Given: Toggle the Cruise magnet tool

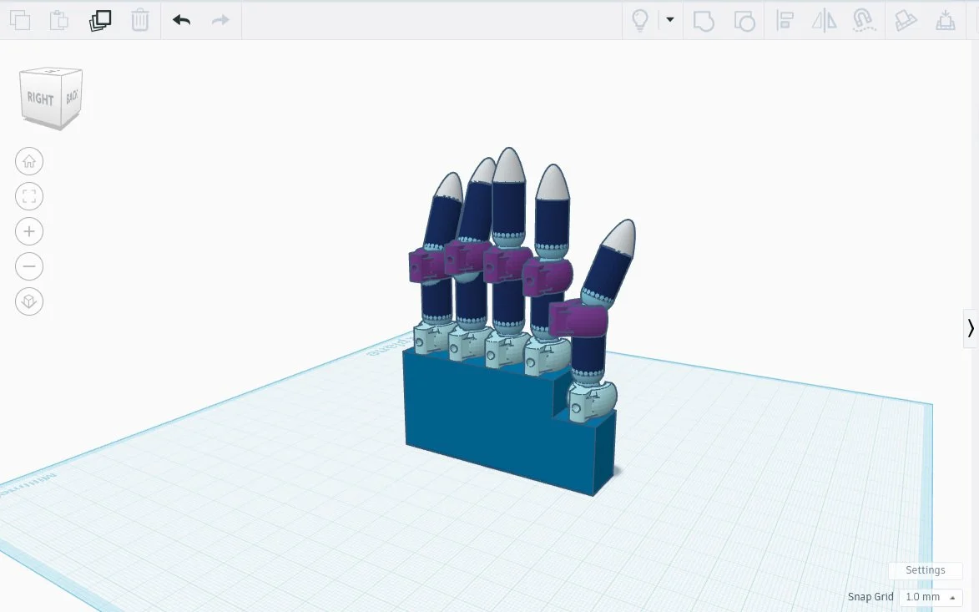Looking at the screenshot, I should click(864, 20).
